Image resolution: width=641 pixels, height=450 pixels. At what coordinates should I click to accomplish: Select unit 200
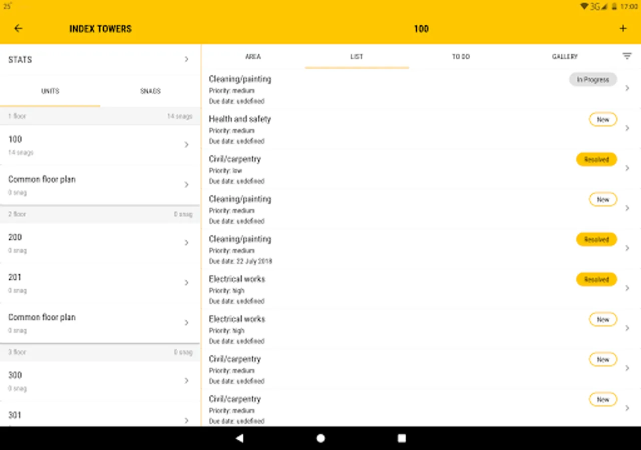[100, 243]
